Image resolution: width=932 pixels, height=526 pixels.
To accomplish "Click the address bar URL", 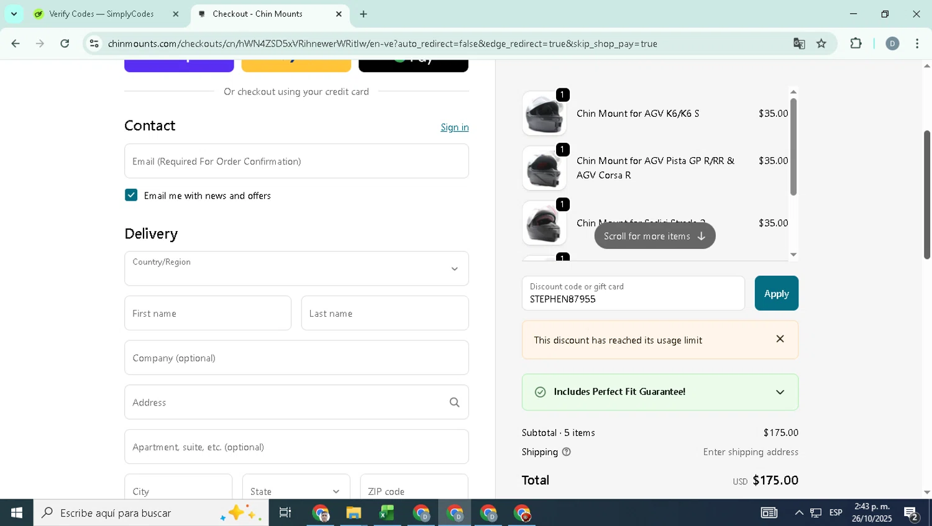I will point(382,43).
